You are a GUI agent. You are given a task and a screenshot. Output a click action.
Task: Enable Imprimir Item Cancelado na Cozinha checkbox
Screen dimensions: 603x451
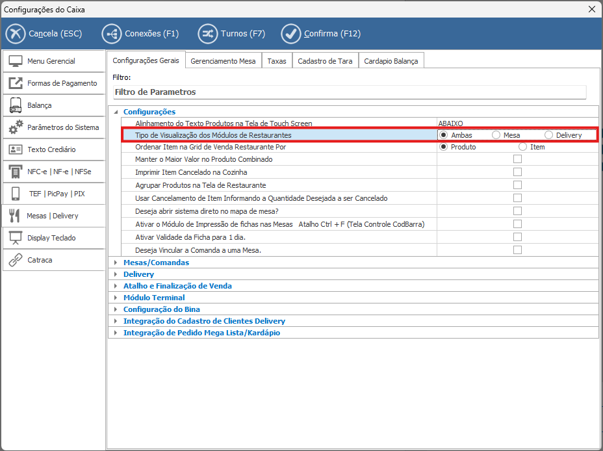(x=517, y=172)
